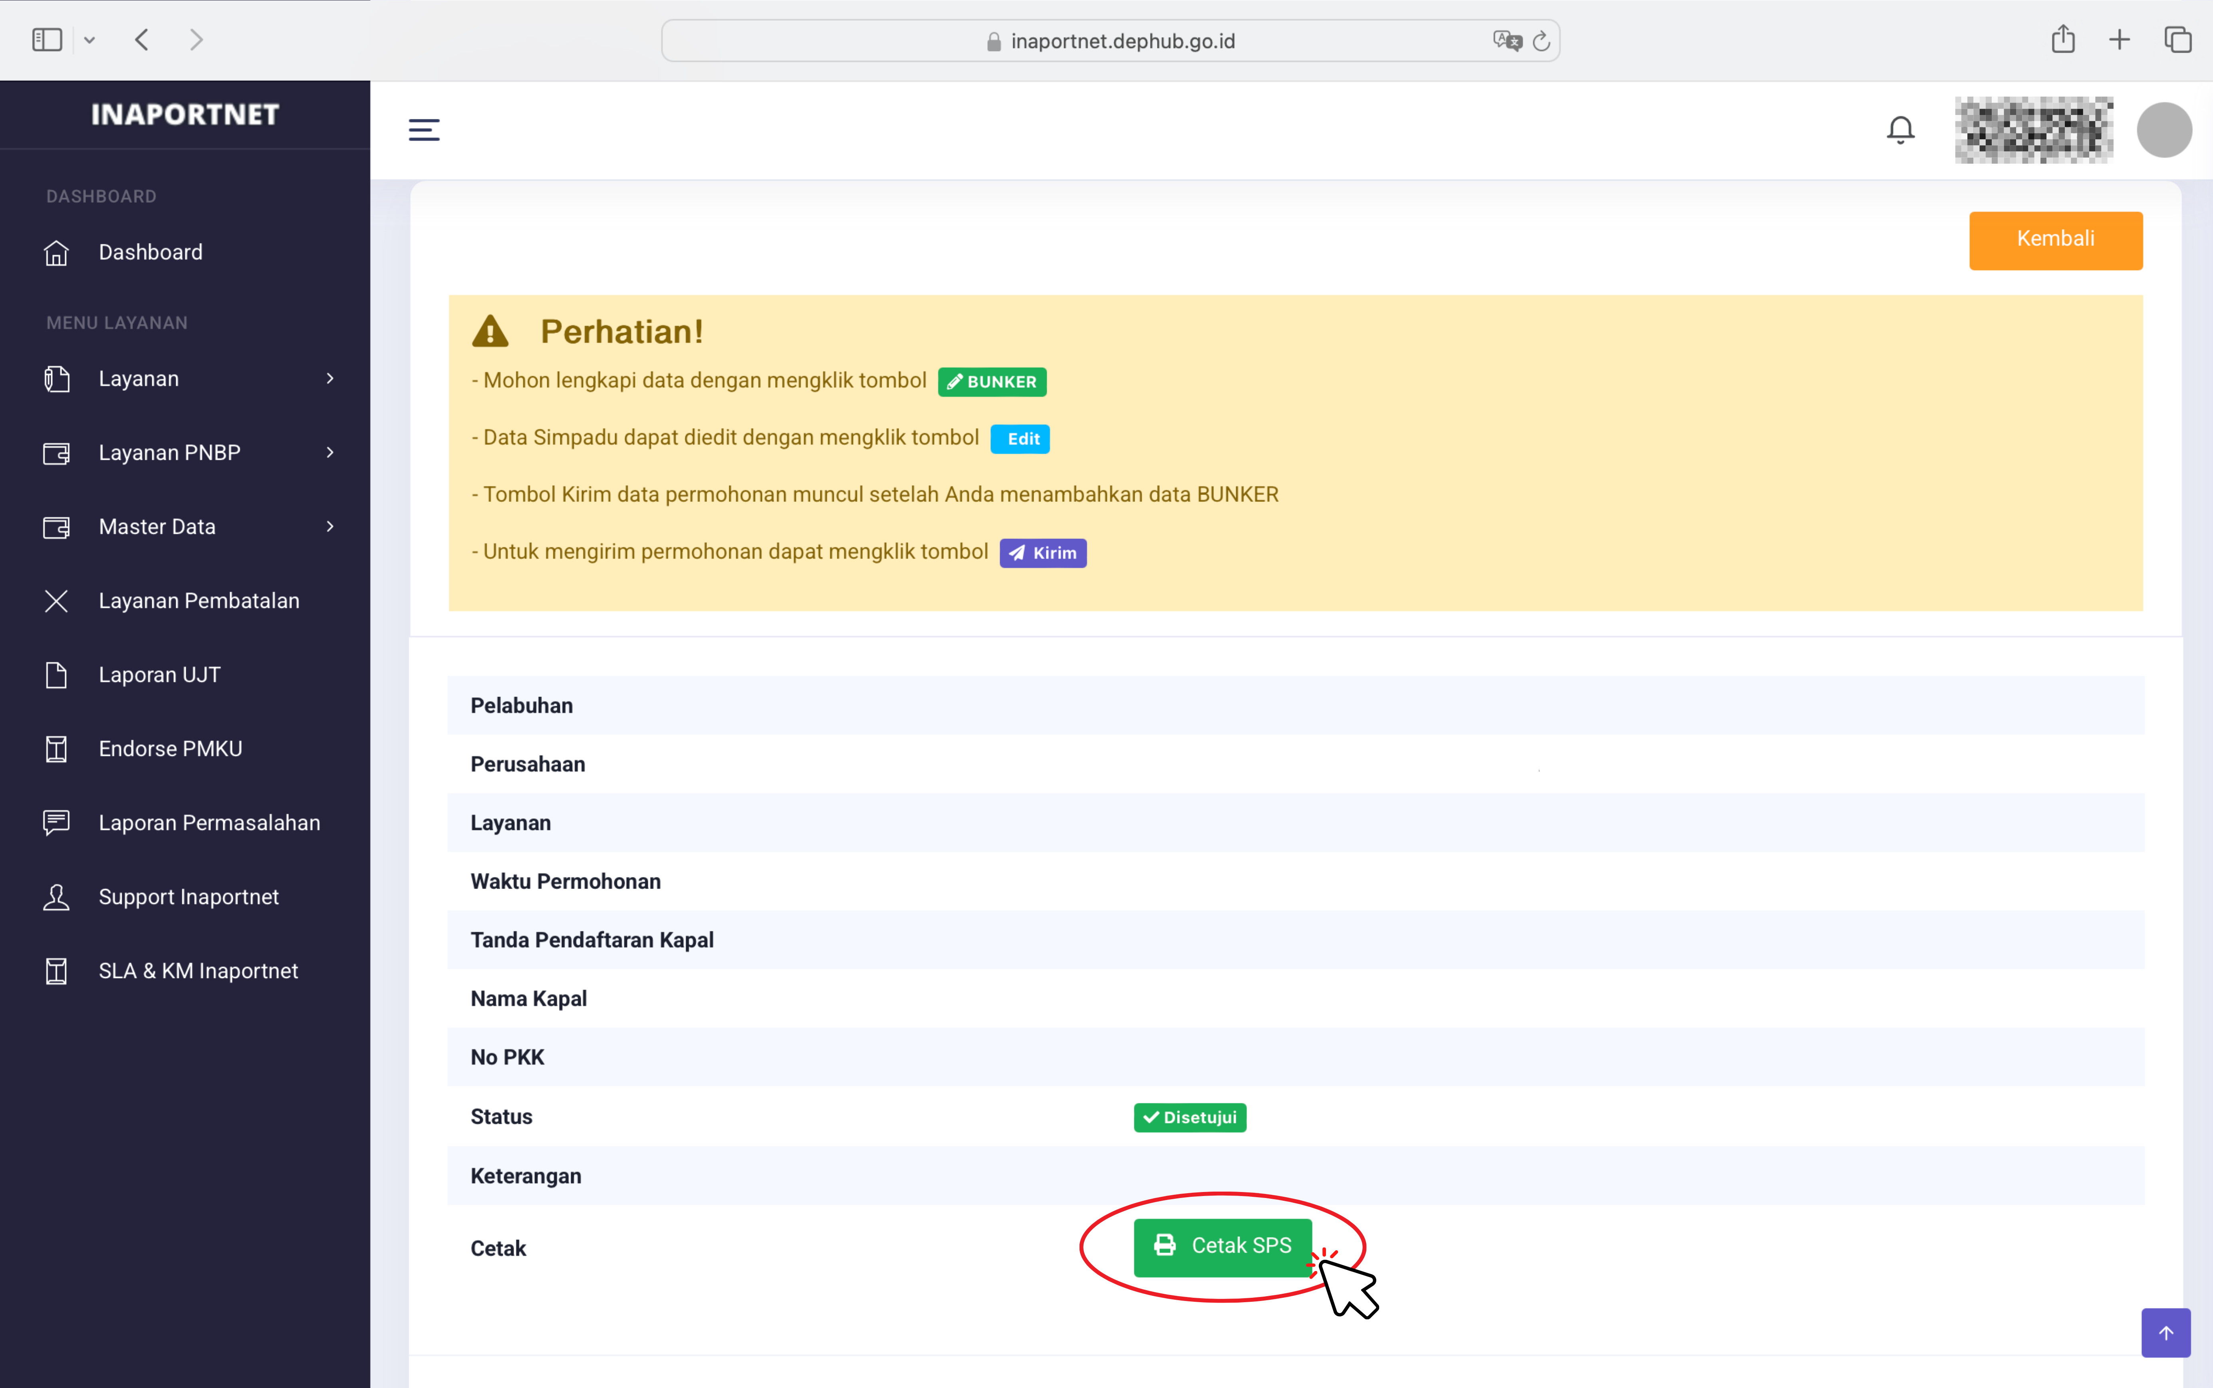Navigate back with browser back arrow
The height and width of the screenshot is (1388, 2213).
click(141, 40)
